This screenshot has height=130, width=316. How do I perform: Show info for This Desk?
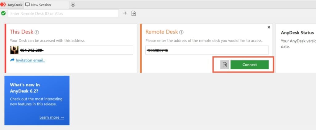pos(37,32)
